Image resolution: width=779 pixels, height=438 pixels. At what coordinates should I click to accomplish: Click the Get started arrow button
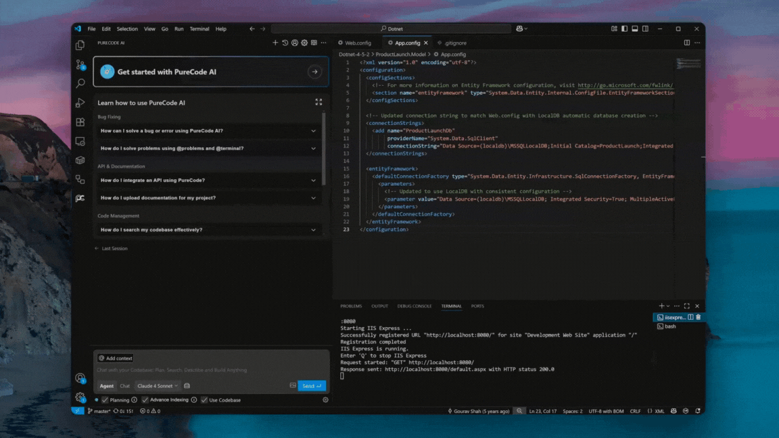click(x=314, y=72)
